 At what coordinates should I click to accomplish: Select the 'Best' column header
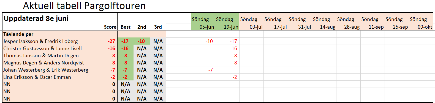click(x=126, y=27)
